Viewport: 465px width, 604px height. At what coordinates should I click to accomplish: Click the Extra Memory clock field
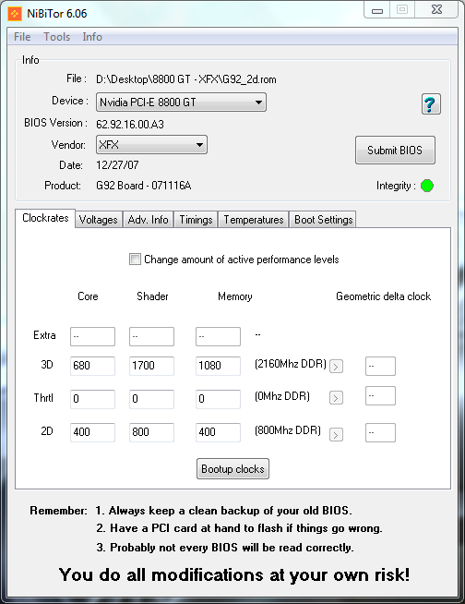218,336
